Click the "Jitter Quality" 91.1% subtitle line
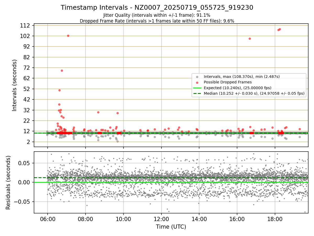 tap(157, 15)
